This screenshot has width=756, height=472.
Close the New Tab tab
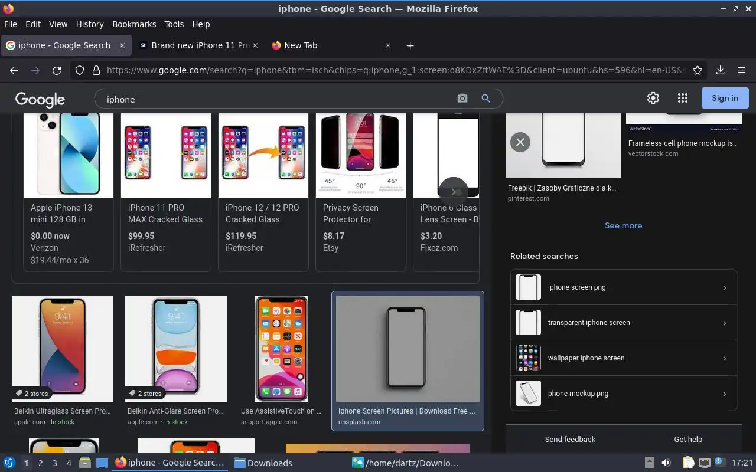click(x=388, y=45)
